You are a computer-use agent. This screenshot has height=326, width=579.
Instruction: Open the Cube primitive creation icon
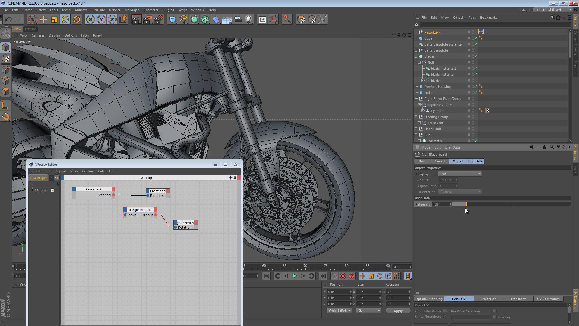pos(173,19)
